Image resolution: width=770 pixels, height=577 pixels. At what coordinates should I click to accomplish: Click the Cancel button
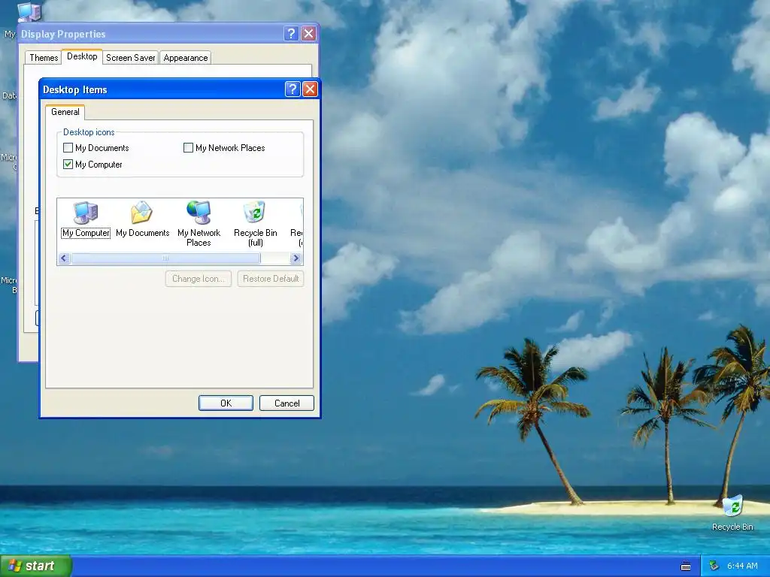286,403
